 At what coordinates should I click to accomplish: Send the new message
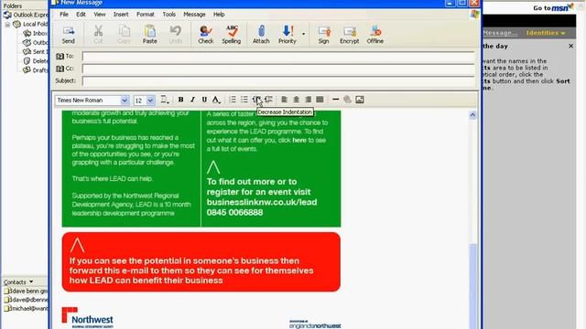(69, 35)
